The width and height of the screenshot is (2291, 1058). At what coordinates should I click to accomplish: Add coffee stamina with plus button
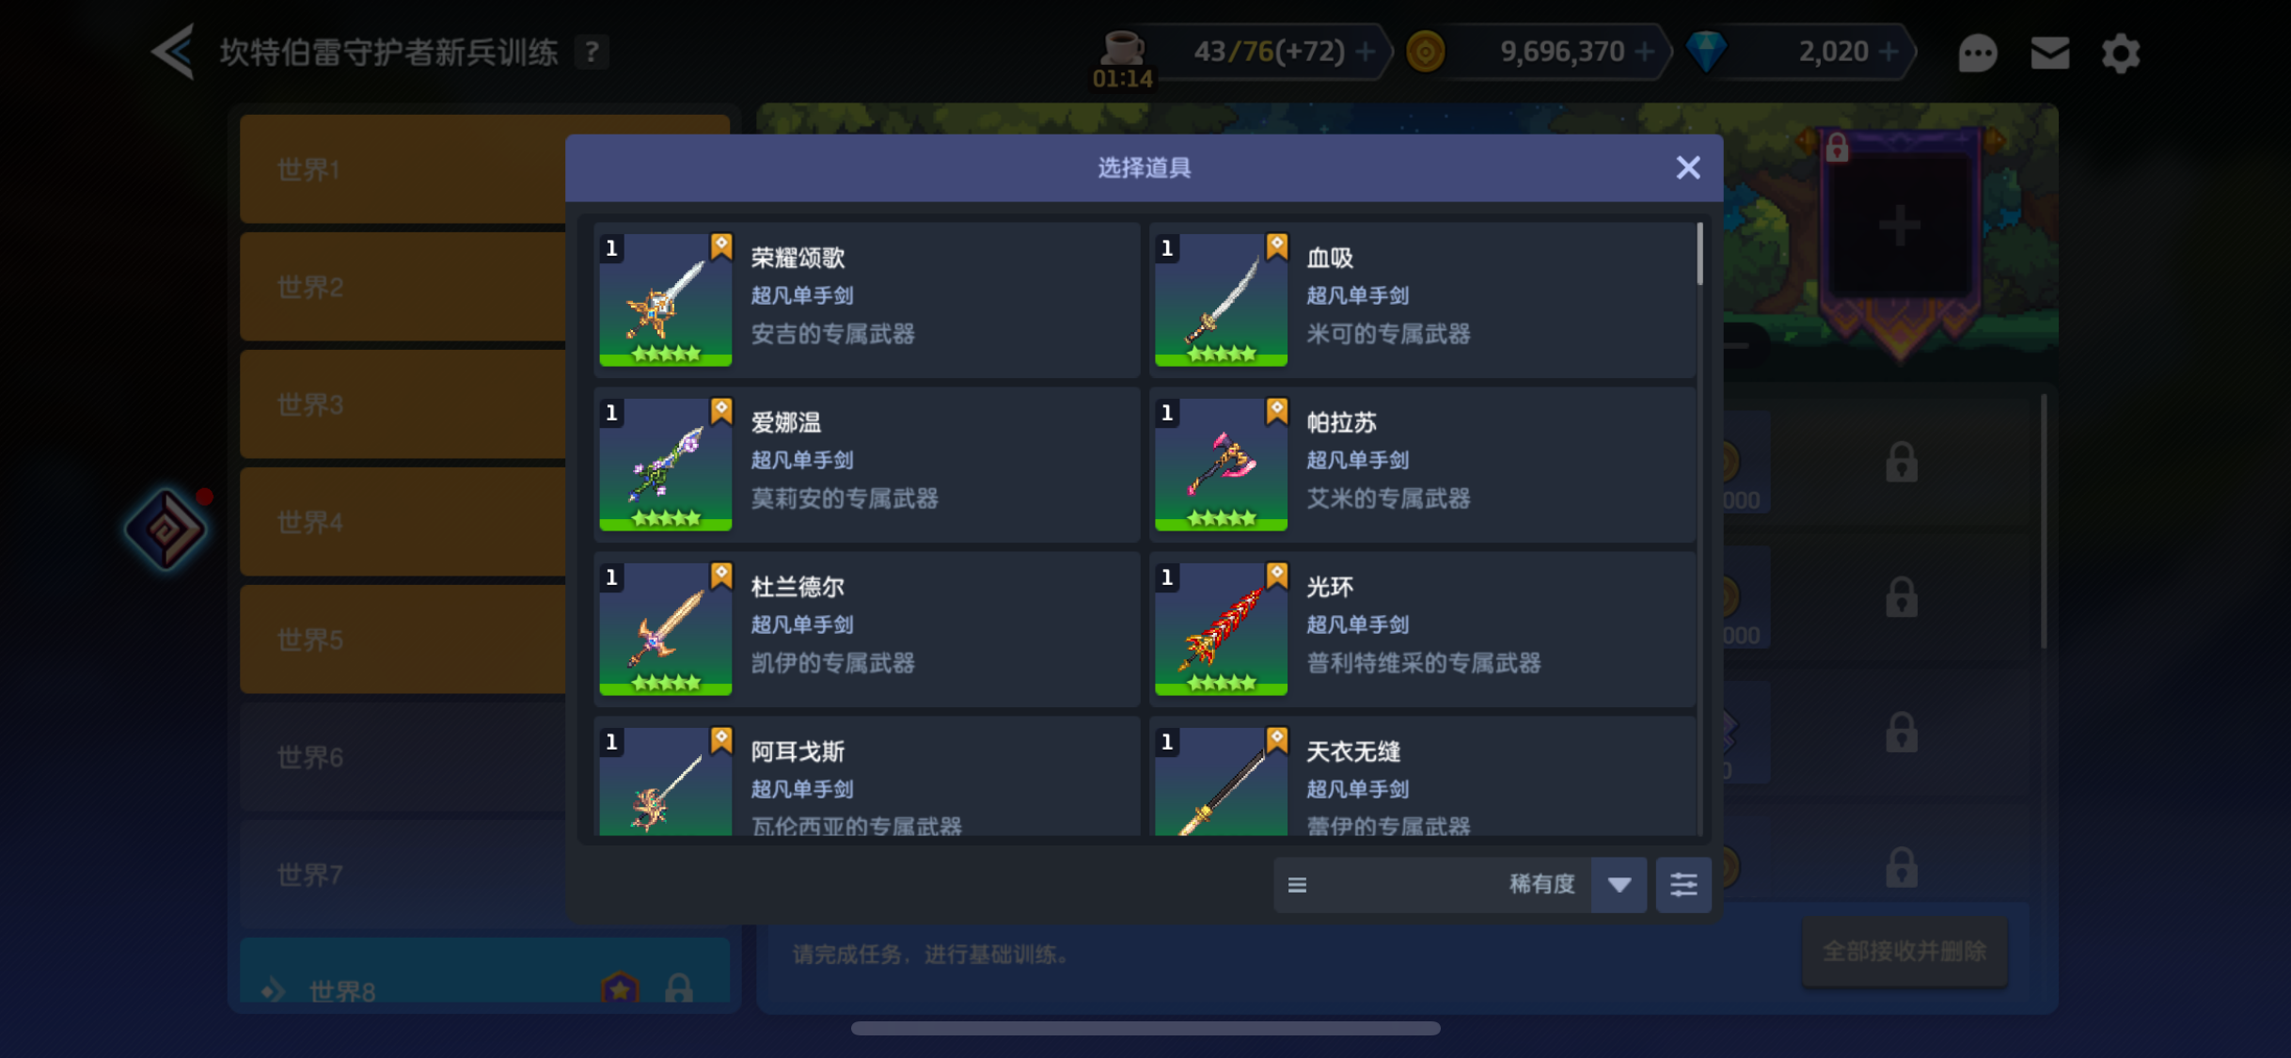[1366, 52]
